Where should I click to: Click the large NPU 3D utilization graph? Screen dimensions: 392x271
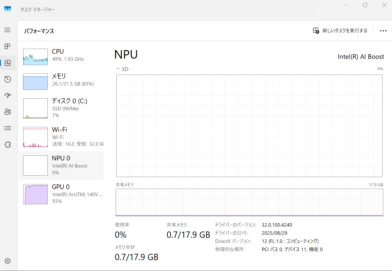(x=249, y=126)
